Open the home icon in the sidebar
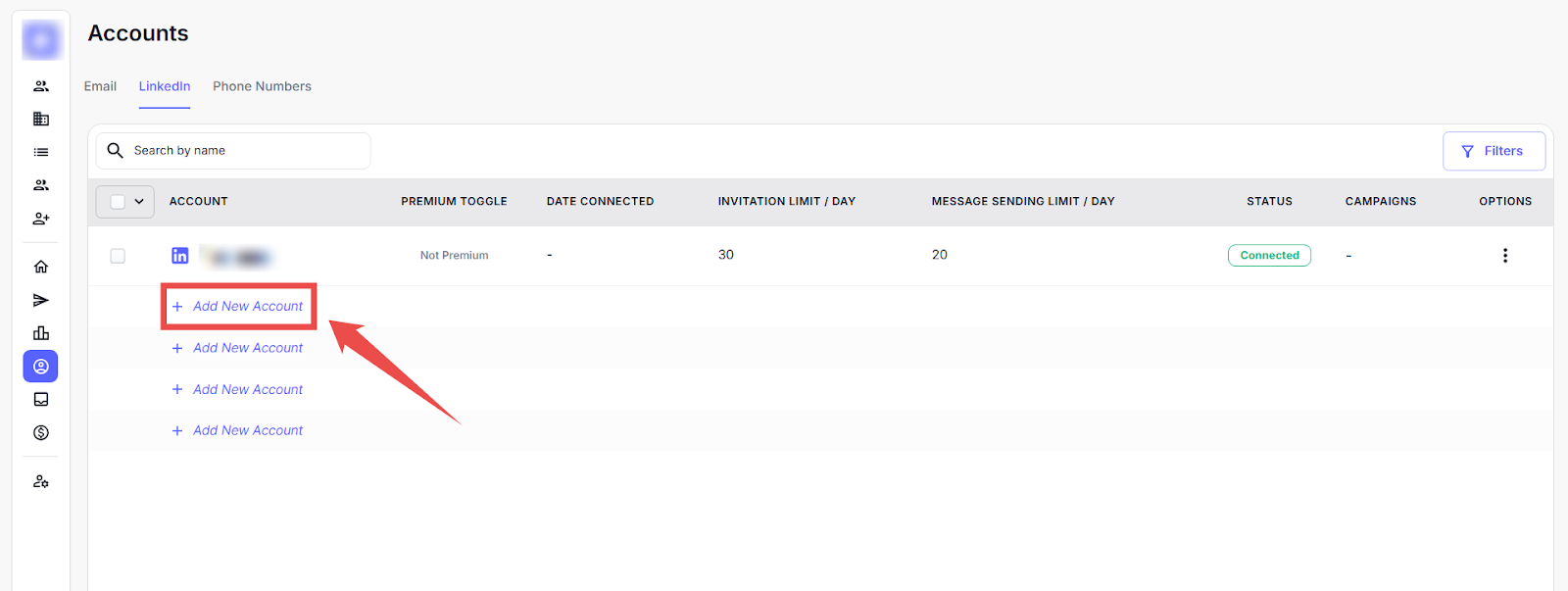 41,267
